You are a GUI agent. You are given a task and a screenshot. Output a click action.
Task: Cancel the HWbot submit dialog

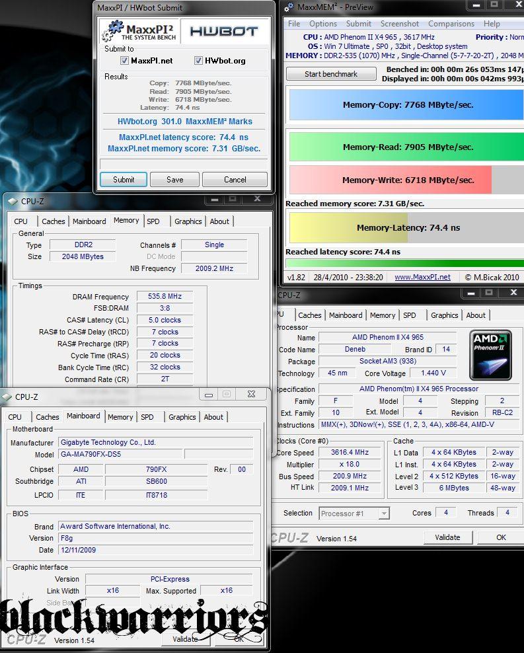tap(235, 180)
